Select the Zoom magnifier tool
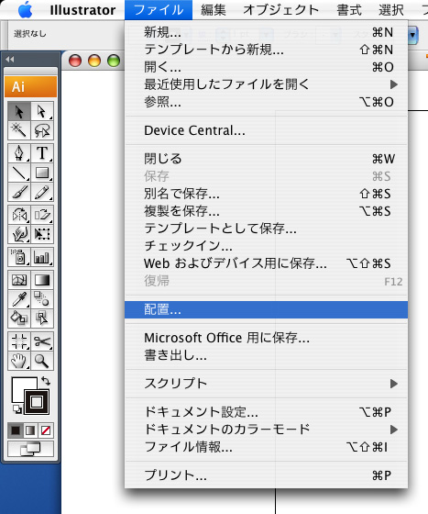Viewport: 428px width, 514px height. 42,361
